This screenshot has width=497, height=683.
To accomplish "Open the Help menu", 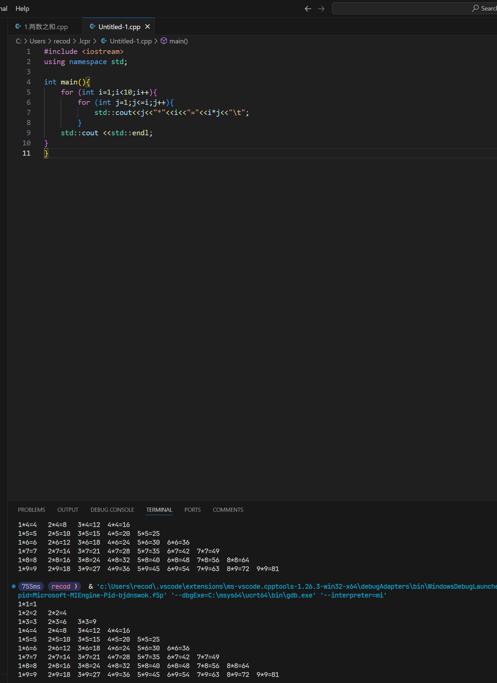I will click(x=22, y=8).
